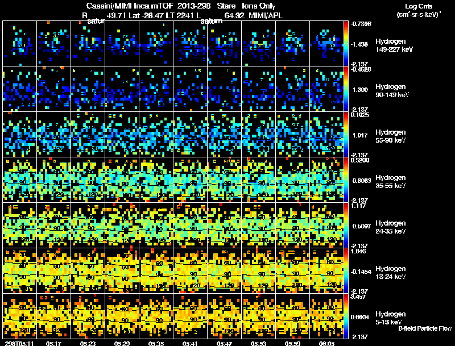
Task: Select the 90-149 keV panel at 05:53
Action: [259, 89]
